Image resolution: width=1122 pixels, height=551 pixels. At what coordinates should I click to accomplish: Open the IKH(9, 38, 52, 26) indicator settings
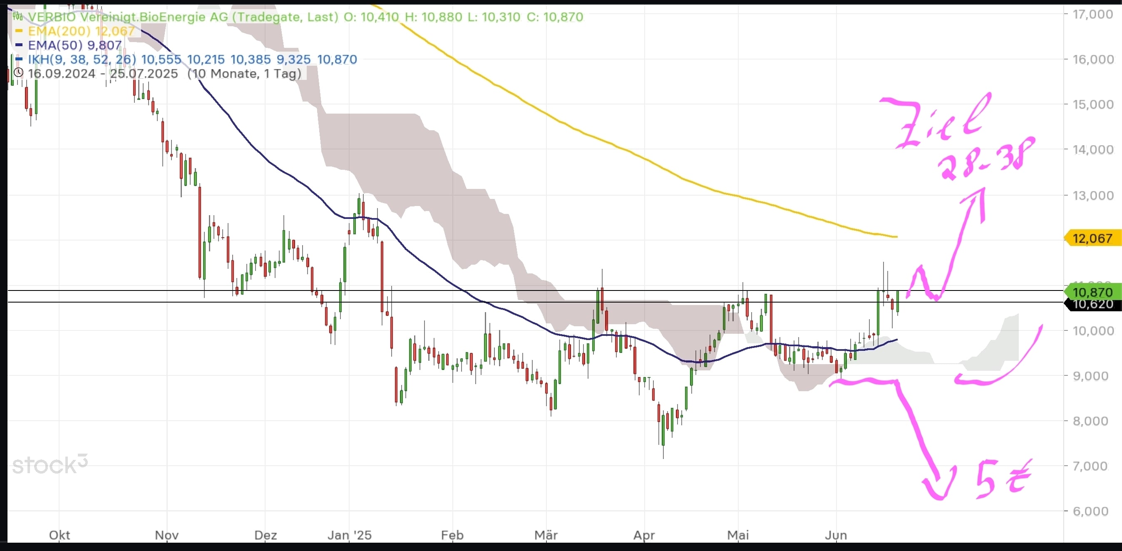tap(82, 59)
